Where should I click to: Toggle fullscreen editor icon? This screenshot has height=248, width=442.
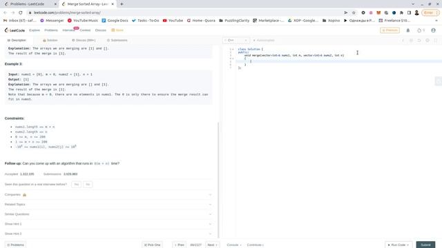[436, 40]
